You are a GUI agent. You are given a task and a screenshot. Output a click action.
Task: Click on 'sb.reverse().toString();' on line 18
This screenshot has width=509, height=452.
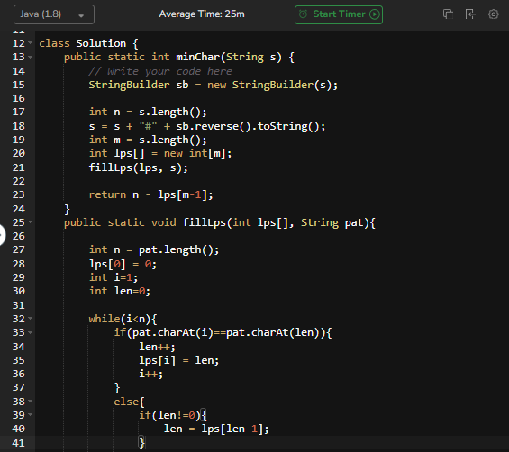pyautogui.click(x=250, y=126)
